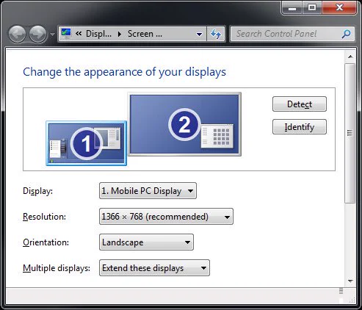Click the Display: label

[37, 191]
